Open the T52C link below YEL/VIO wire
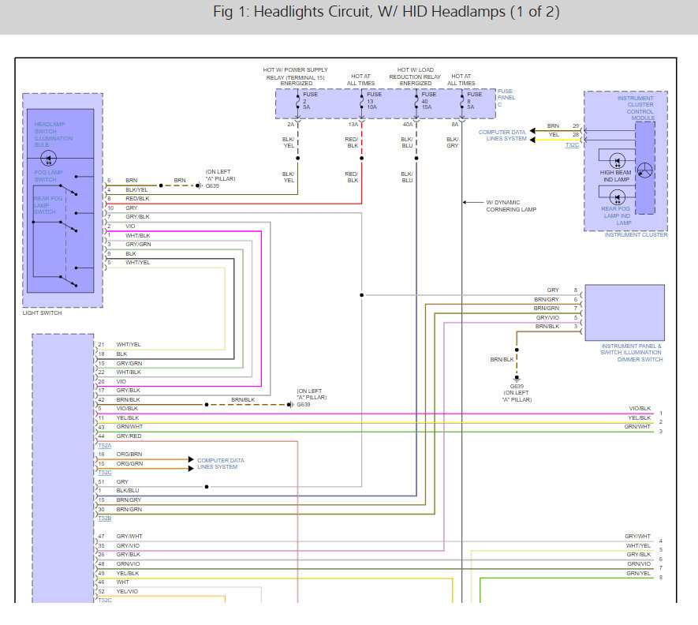698x625 pixels. 105,600
